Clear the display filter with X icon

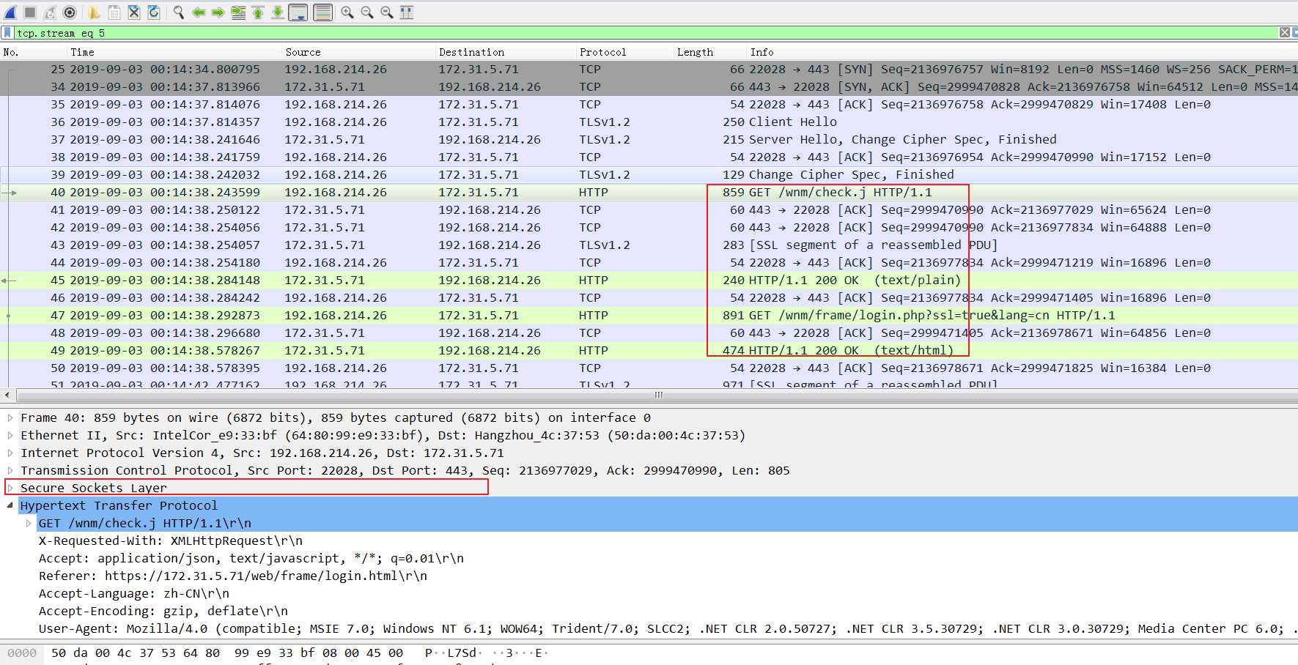coord(1284,33)
